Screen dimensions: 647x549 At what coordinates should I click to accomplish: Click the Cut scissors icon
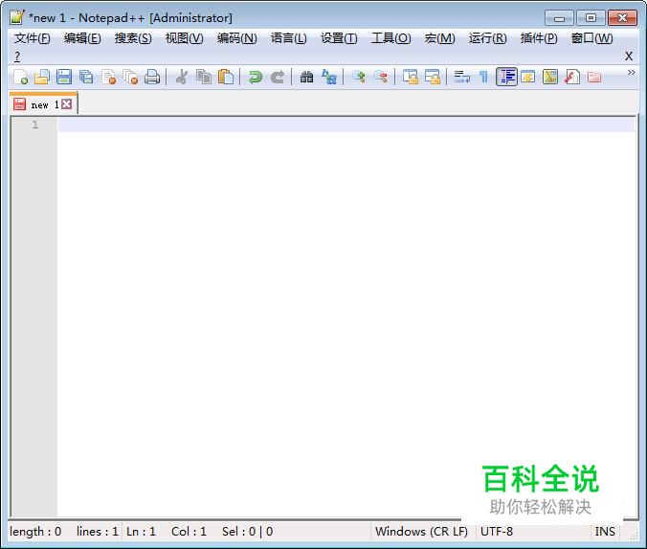pos(182,78)
